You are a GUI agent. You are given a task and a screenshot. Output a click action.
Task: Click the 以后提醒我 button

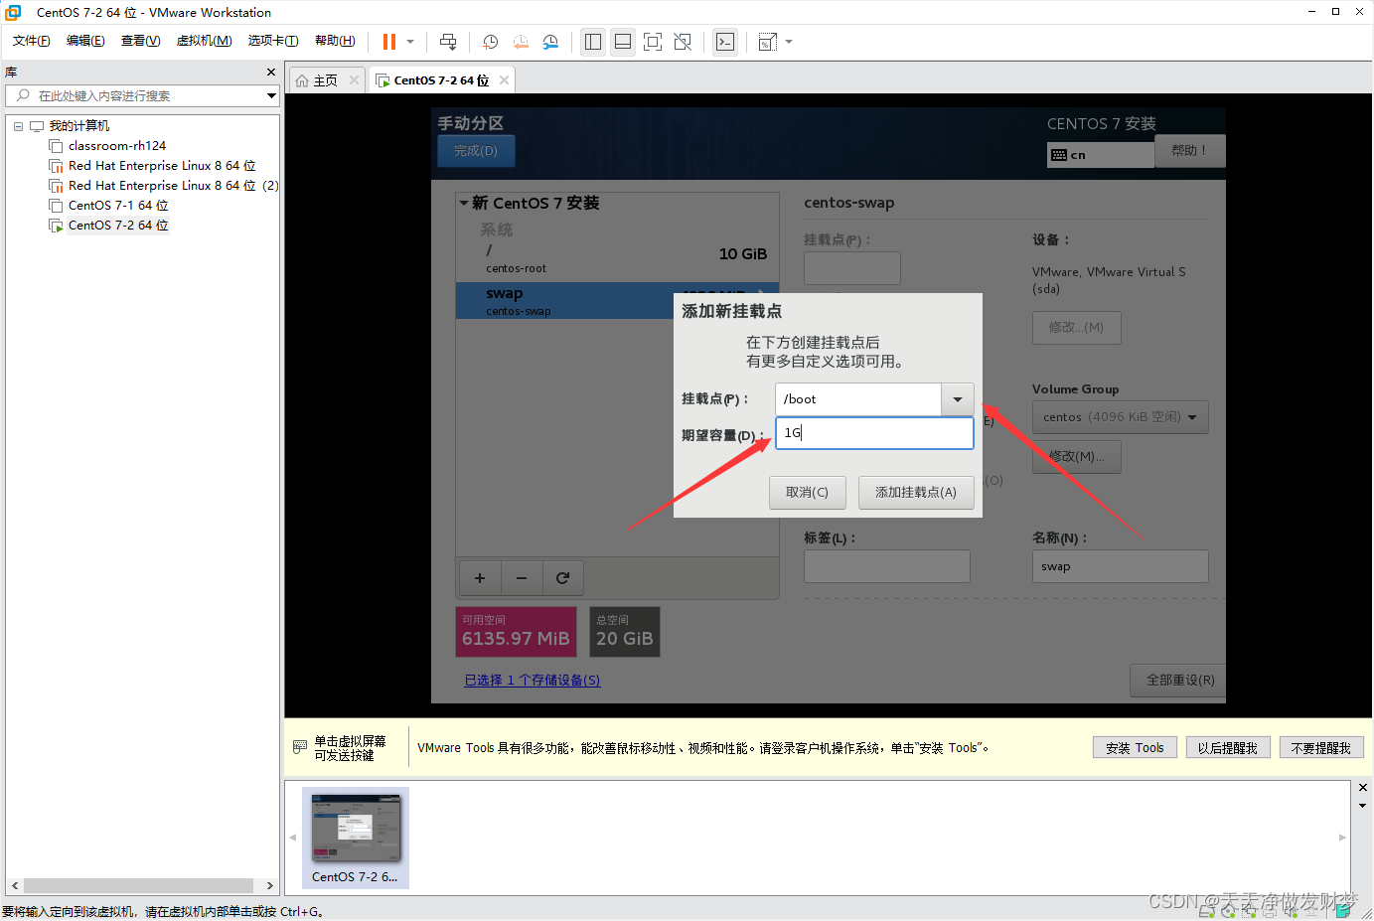(1227, 748)
